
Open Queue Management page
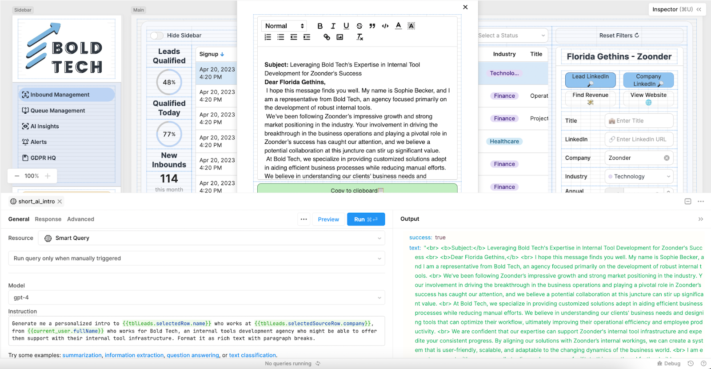66,111
